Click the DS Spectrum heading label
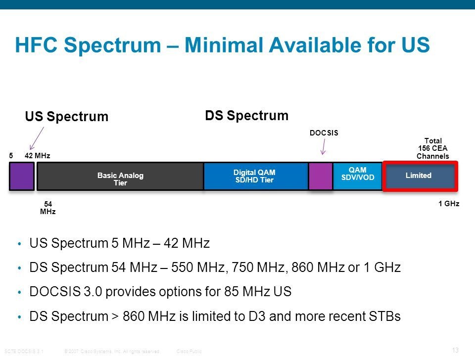 click(246, 116)
